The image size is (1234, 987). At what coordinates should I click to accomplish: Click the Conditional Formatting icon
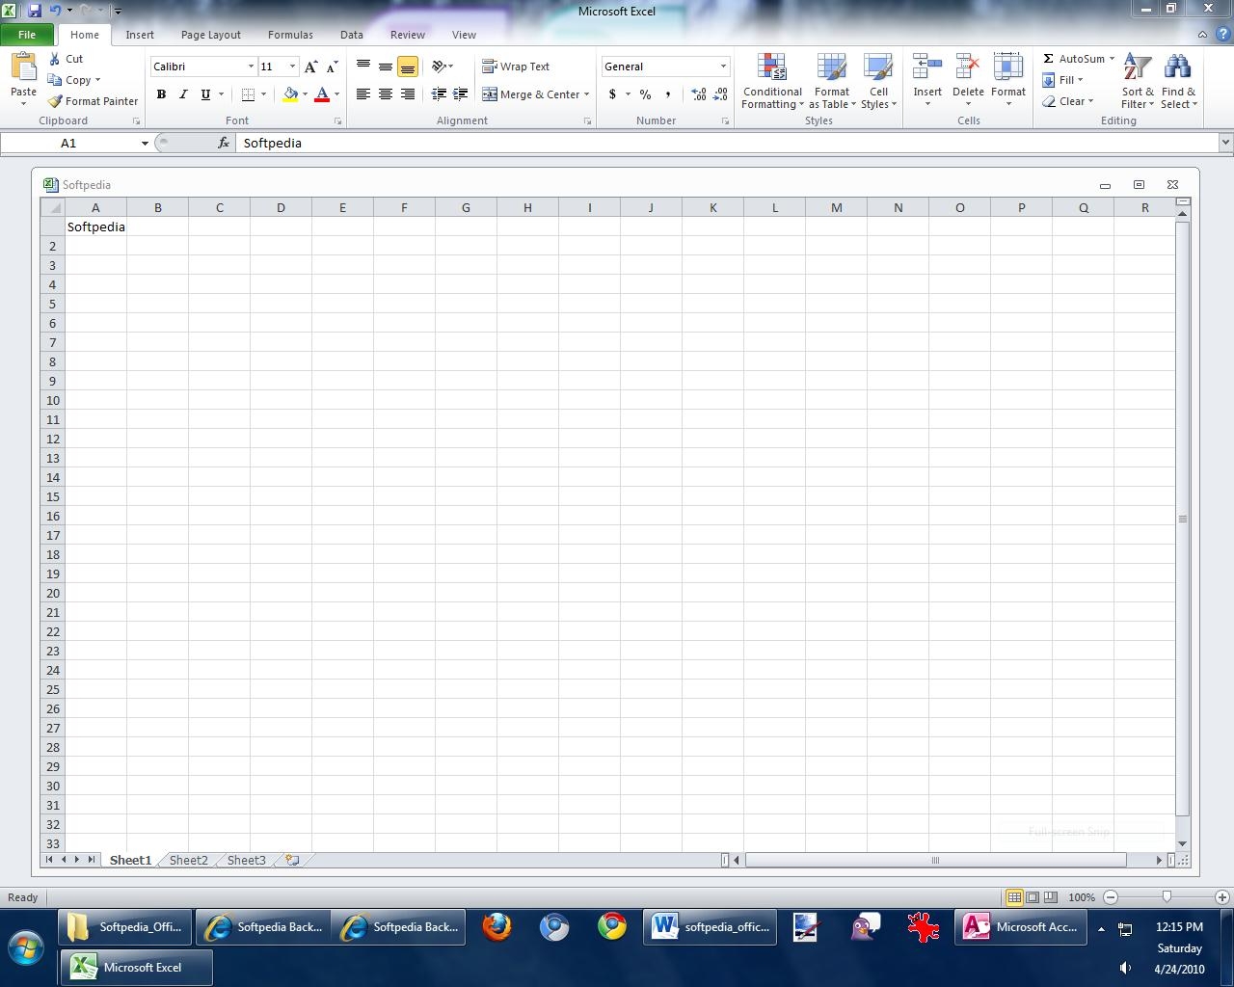click(x=771, y=67)
